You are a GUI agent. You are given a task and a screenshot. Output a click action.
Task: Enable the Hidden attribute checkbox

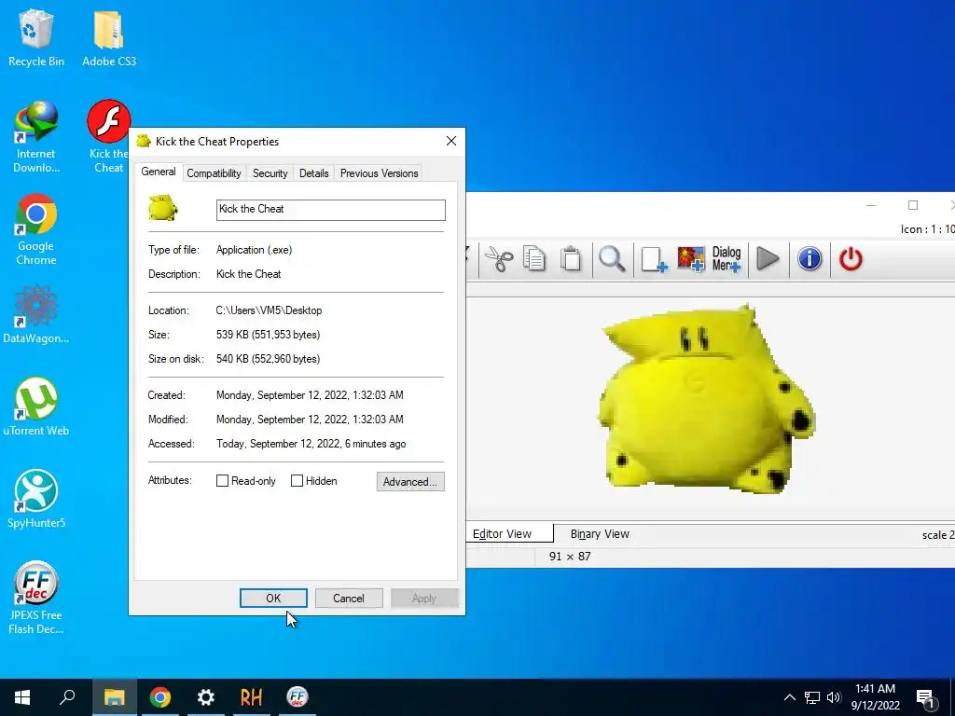pos(297,481)
